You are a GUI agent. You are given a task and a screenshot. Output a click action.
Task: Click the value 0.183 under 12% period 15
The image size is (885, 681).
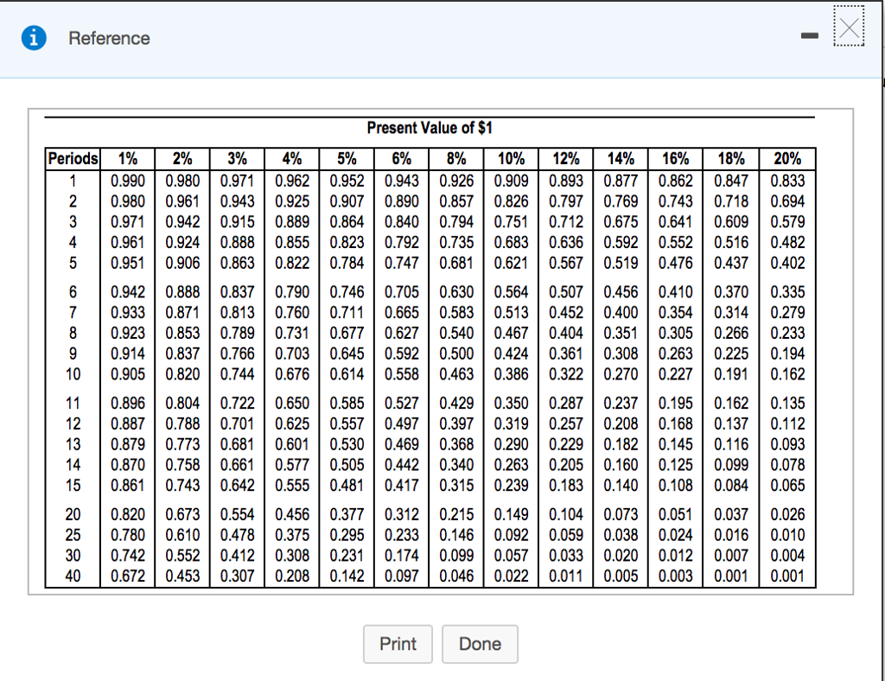pyautogui.click(x=565, y=487)
